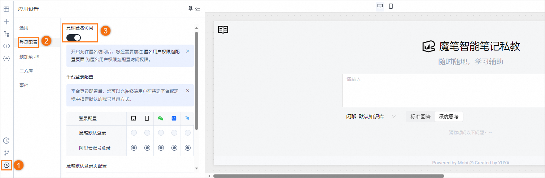Open the app settings hexagon icon
The width and height of the screenshot is (545, 178).
pyautogui.click(x=6, y=165)
